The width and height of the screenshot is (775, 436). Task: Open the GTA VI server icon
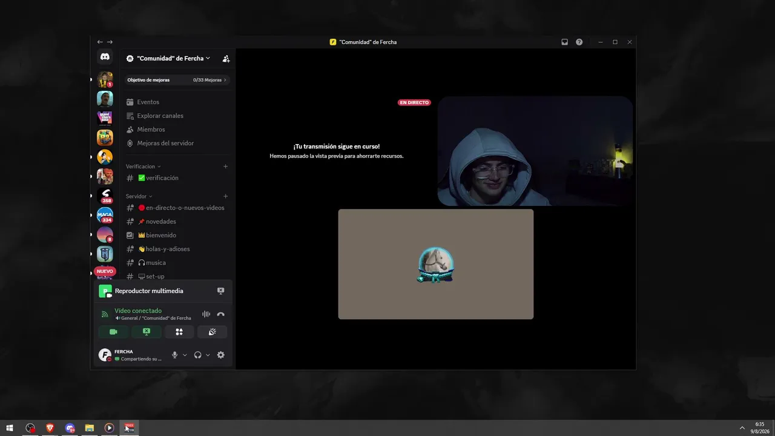pos(105,118)
